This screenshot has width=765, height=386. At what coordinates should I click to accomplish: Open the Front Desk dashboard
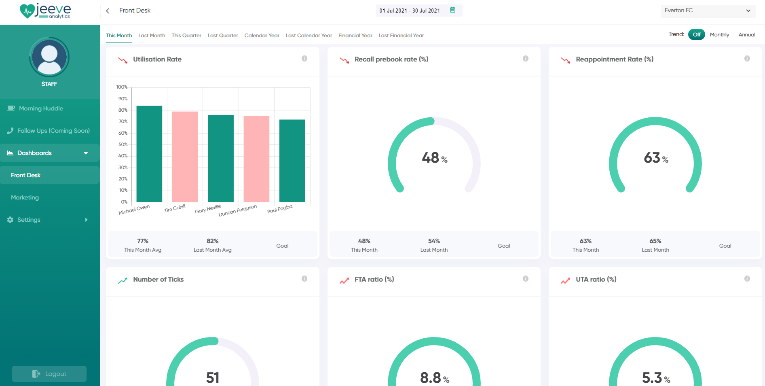(50, 175)
